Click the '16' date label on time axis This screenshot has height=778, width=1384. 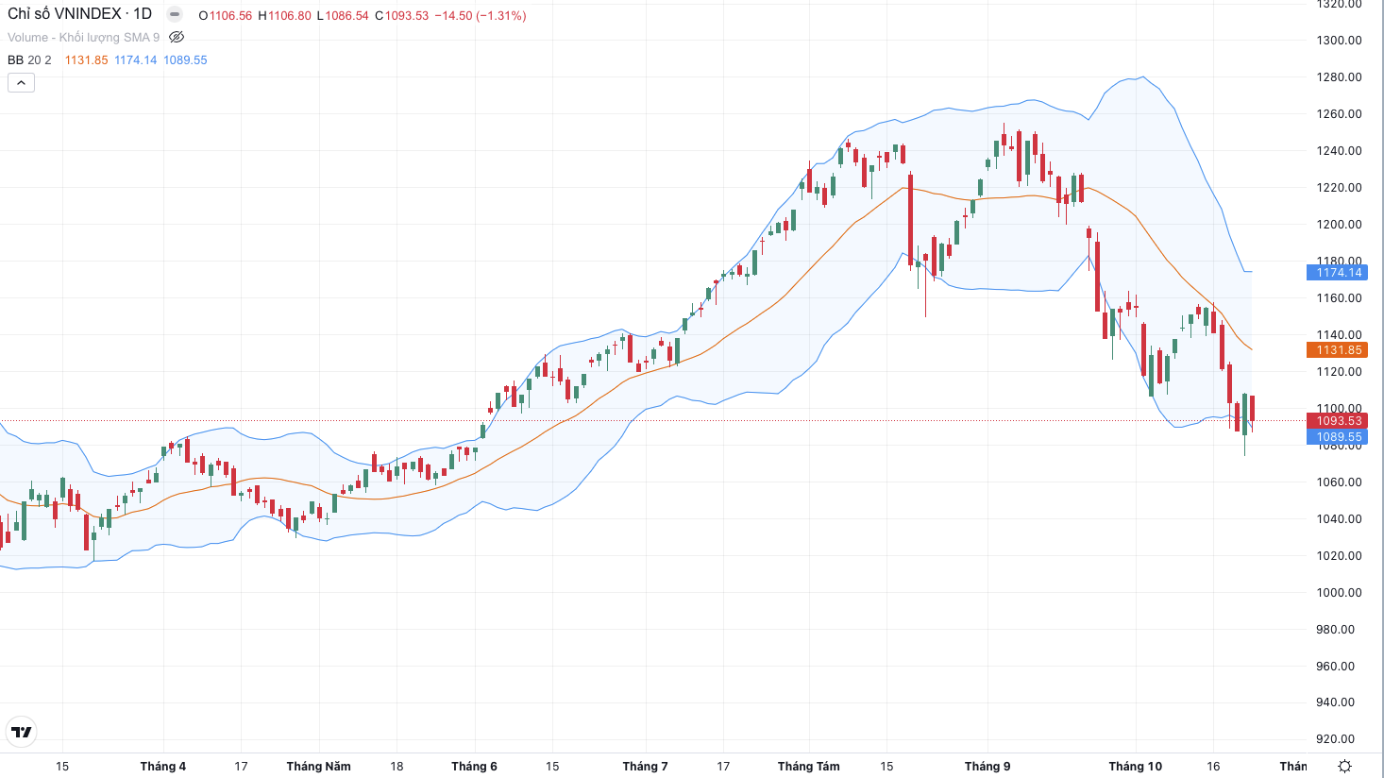1213,766
